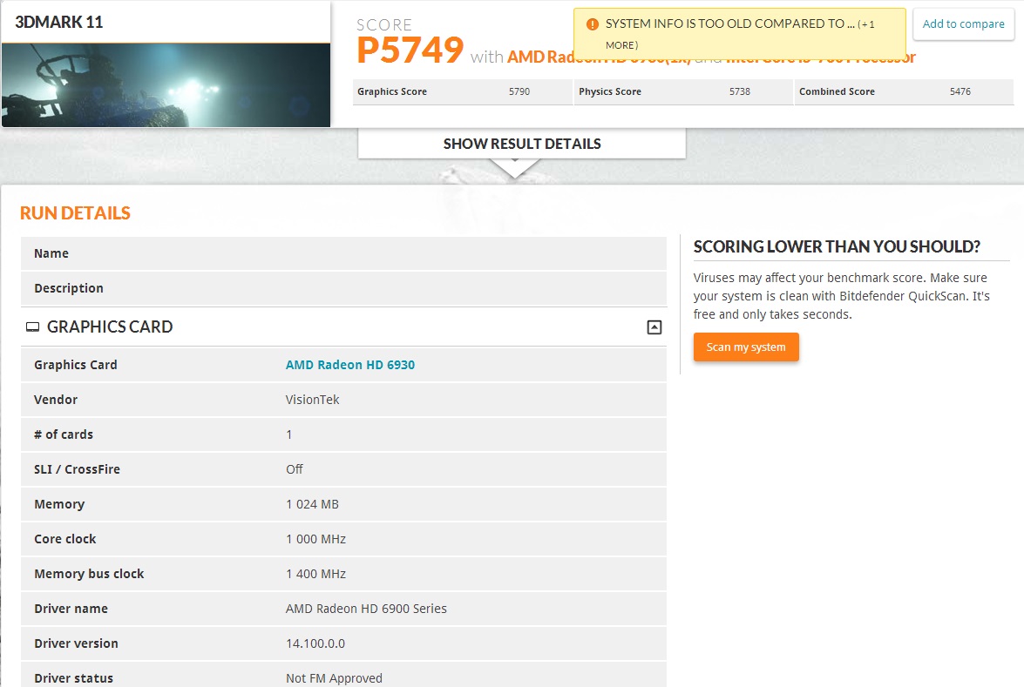Viewport: 1024px width, 687px height.
Task: Click the Physics Score label
Action: (x=610, y=91)
